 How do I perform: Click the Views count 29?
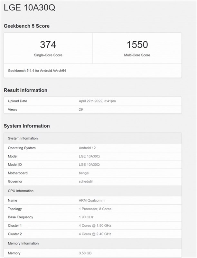pos(81,109)
